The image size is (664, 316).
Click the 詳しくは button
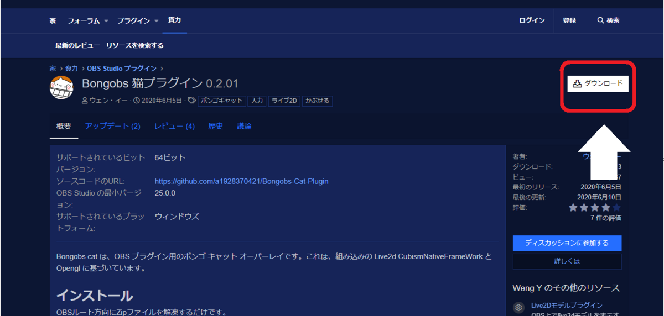[x=567, y=261]
